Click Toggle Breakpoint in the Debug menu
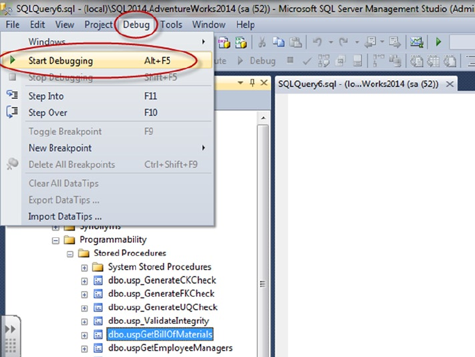Image resolution: width=475 pixels, height=357 pixels. pos(107,131)
